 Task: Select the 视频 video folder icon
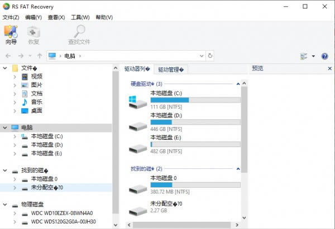25,77
